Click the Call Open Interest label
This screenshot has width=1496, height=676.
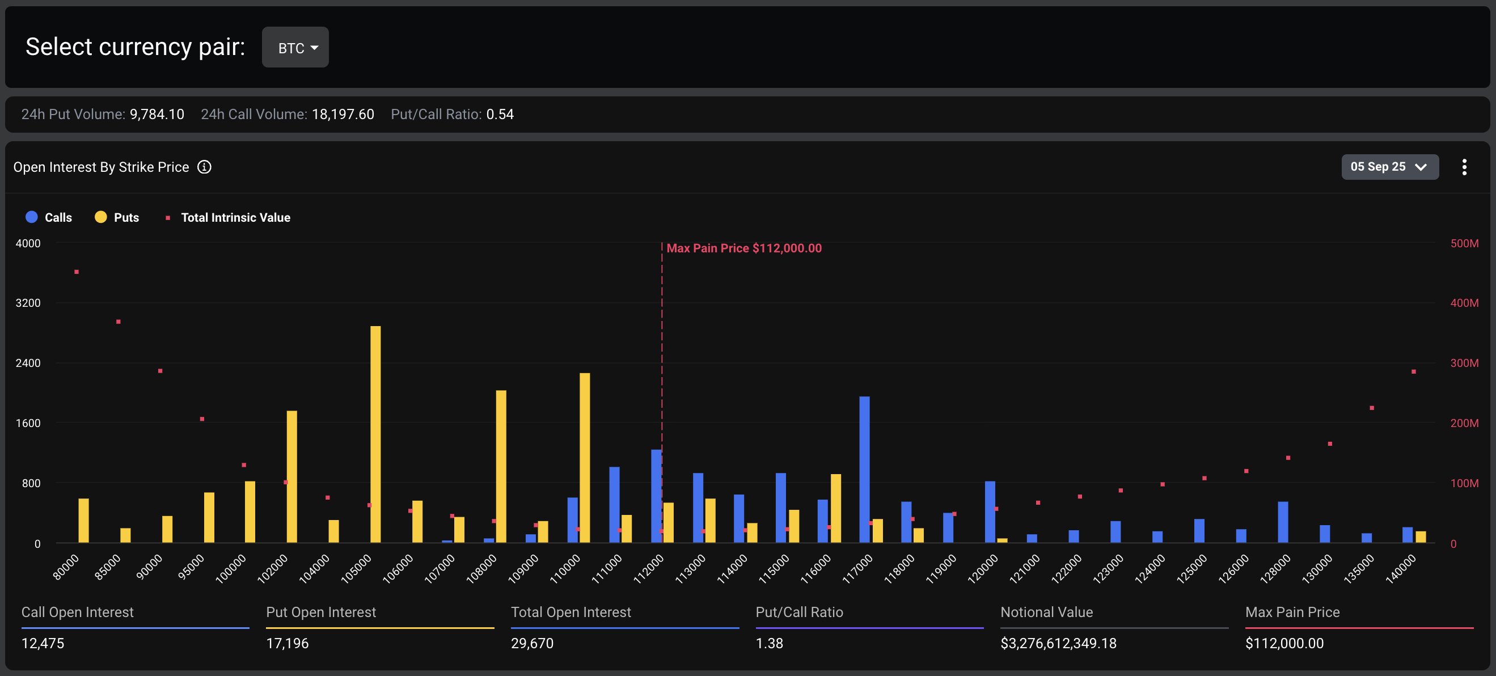click(x=77, y=611)
